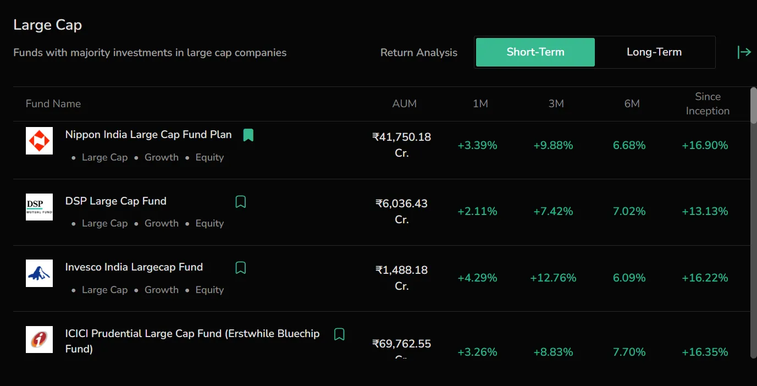
Task: Click the +13.13% since inception value
Action: coord(705,211)
